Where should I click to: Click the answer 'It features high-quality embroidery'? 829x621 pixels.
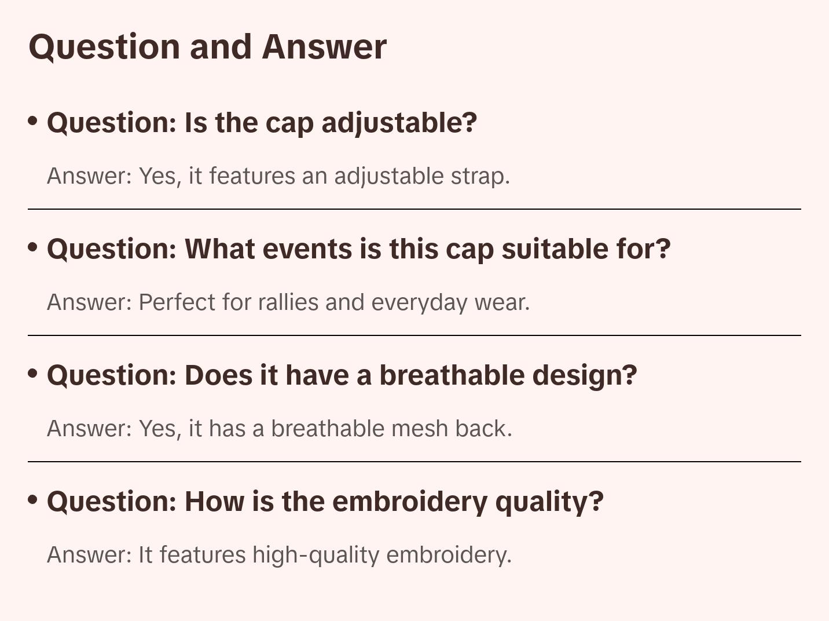(x=279, y=555)
